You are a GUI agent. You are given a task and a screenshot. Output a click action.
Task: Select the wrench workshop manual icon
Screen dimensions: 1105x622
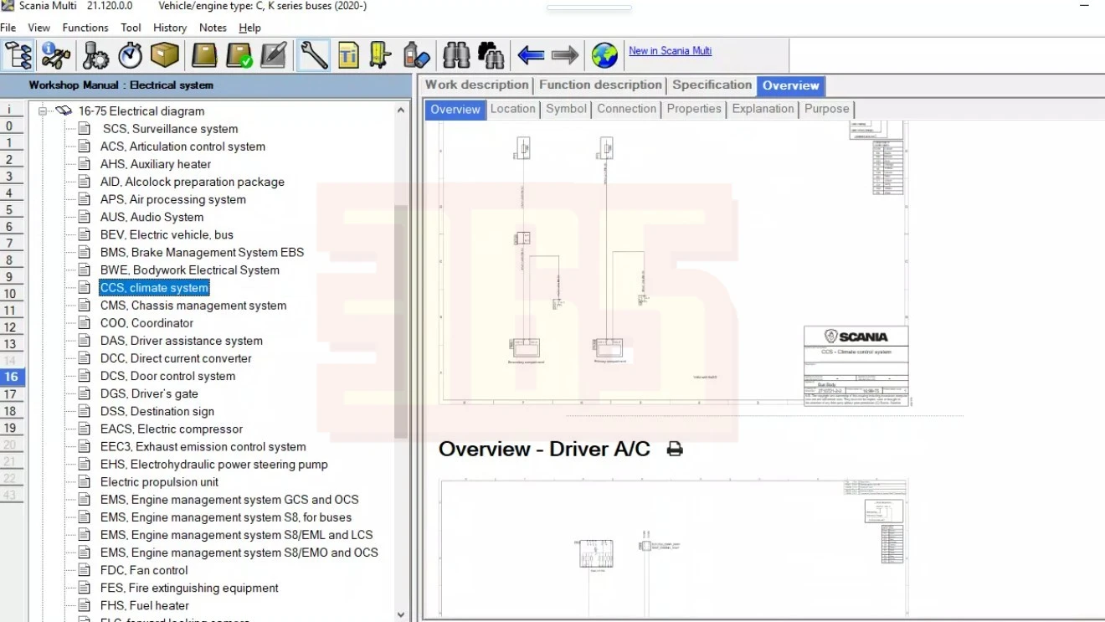coord(313,56)
